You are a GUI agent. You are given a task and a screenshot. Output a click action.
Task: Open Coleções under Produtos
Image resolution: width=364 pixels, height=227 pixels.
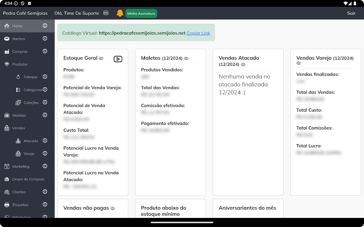[x=31, y=102]
